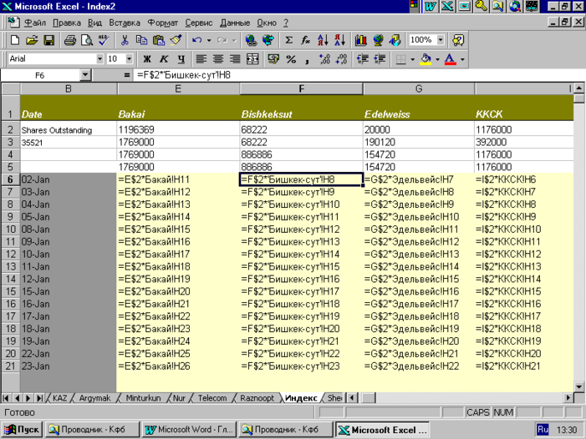The width and height of the screenshot is (586, 439).
Task: Click the AutoSum sigma icon
Action: tap(289, 40)
